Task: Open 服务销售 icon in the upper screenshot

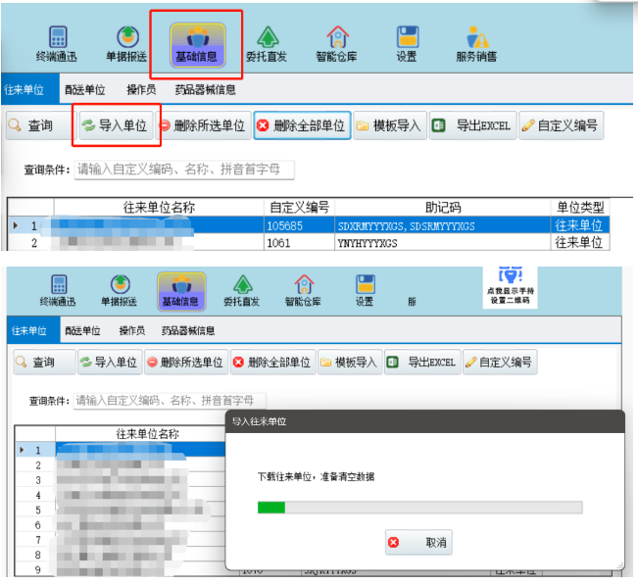Action: coord(476,44)
